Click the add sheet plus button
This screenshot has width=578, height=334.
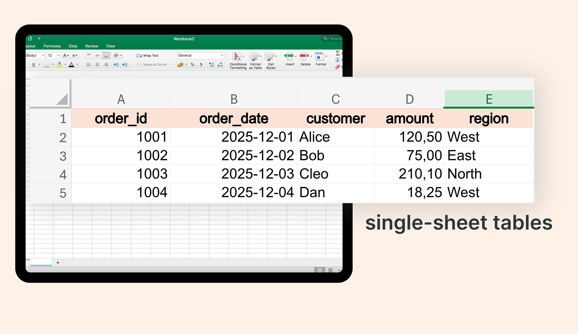tap(58, 263)
